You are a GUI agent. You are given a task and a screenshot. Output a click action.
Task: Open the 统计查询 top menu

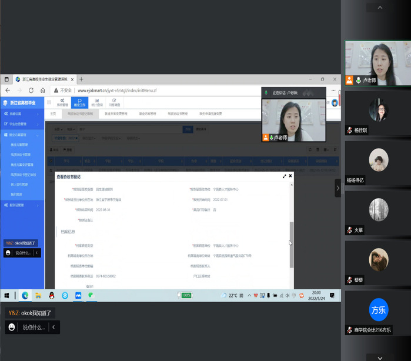(96, 102)
